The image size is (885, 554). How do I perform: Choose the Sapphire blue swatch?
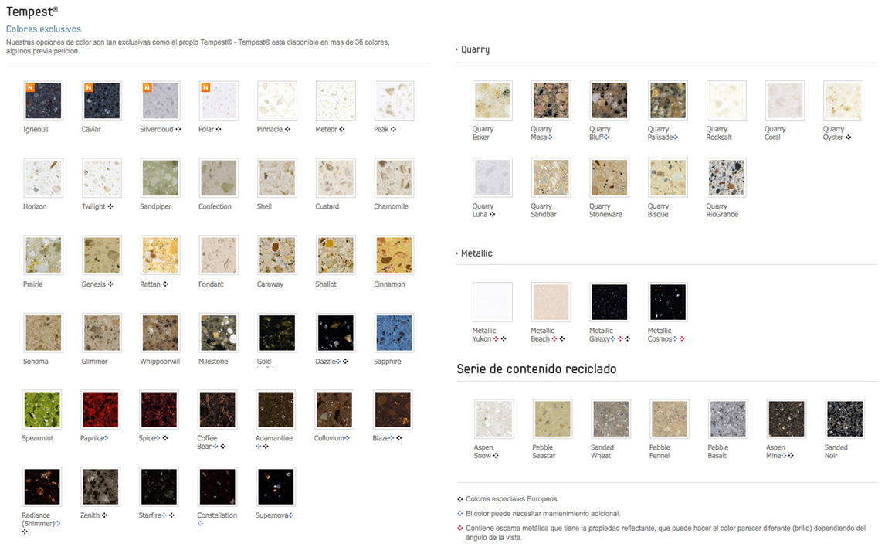(394, 332)
